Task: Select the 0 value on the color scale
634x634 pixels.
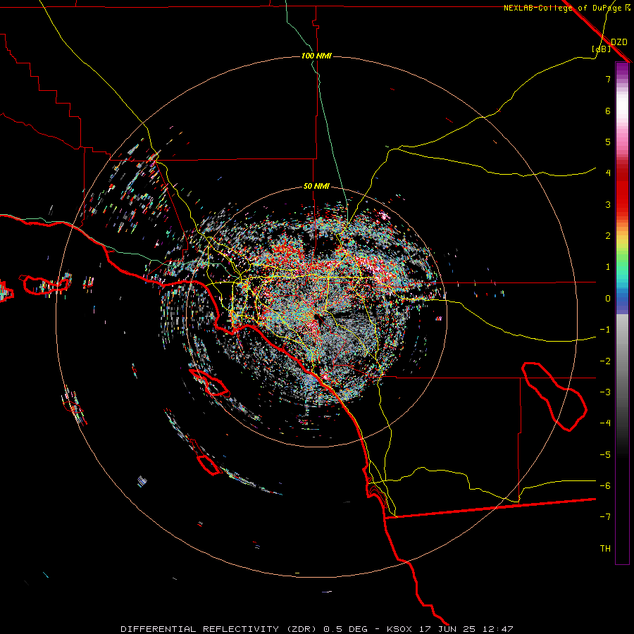Action: pos(608,299)
